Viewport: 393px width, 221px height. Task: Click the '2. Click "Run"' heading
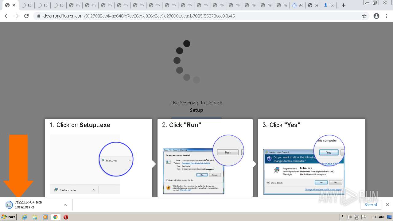[x=181, y=125]
